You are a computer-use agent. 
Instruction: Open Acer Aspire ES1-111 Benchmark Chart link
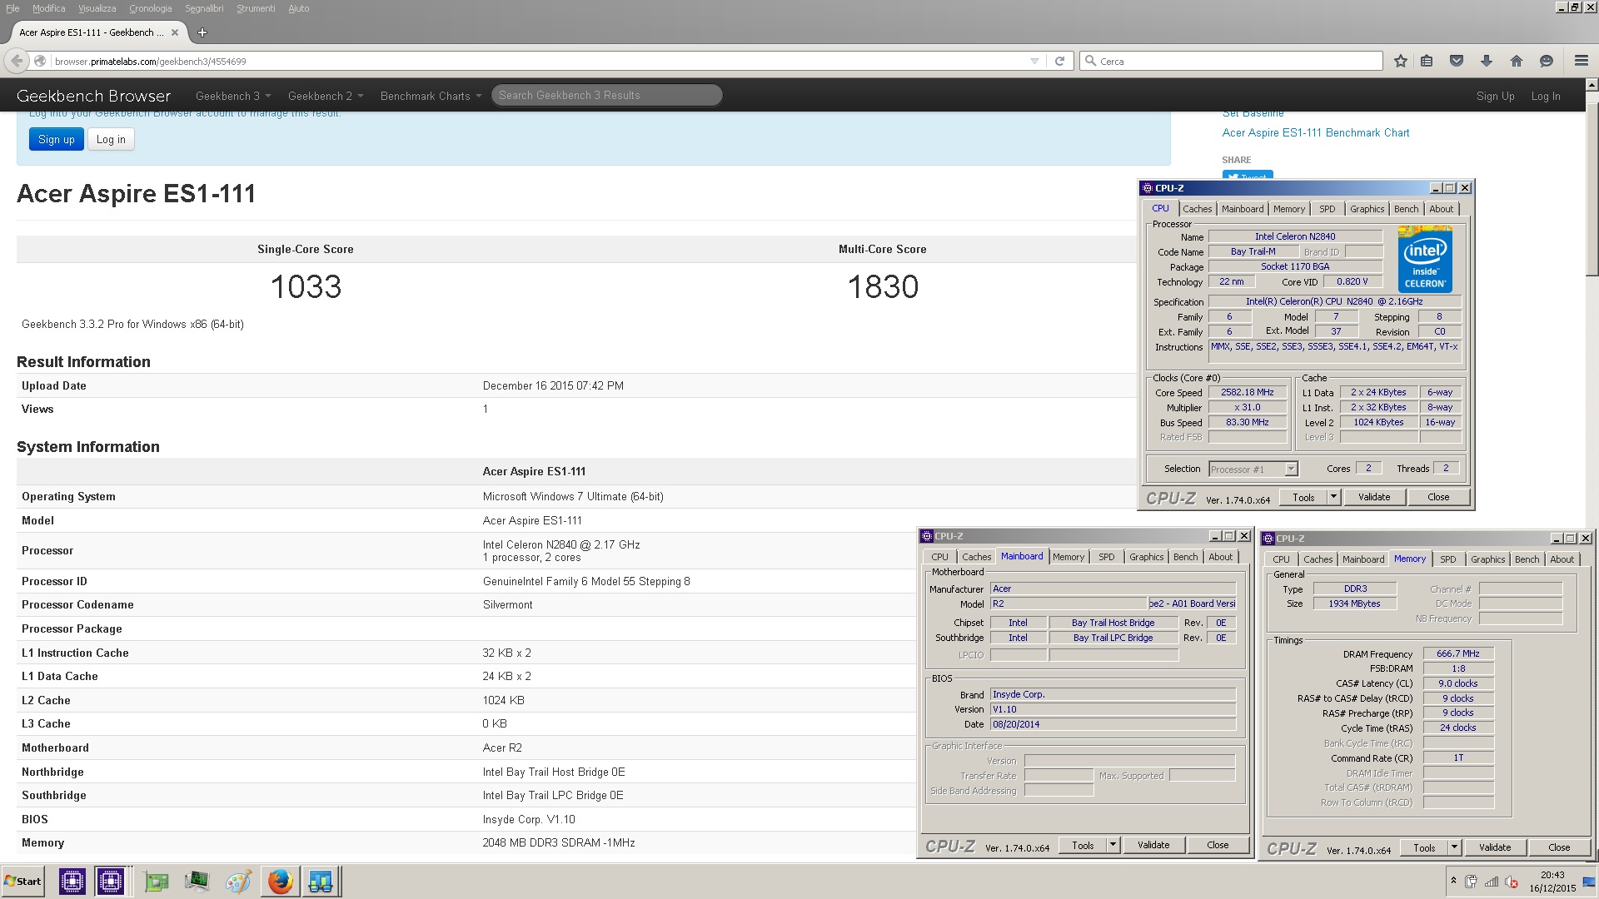[1315, 132]
